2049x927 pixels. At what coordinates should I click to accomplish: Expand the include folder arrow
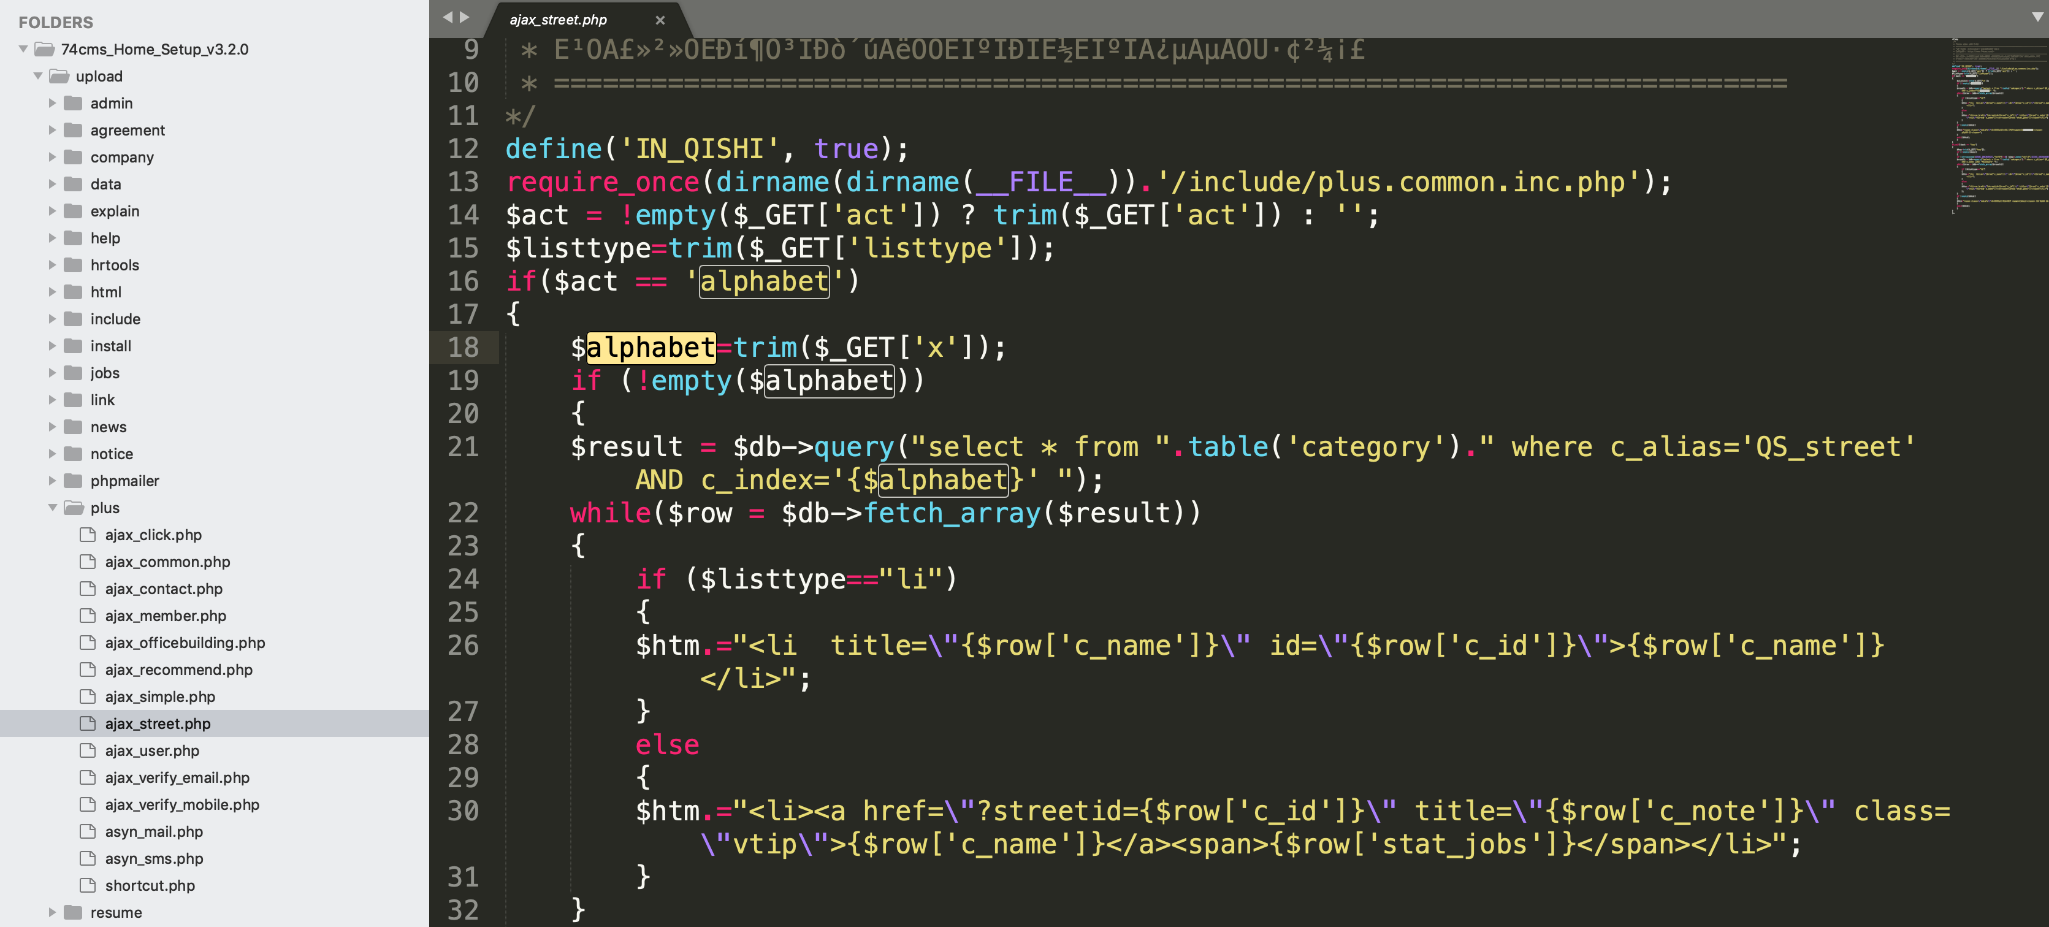[53, 319]
